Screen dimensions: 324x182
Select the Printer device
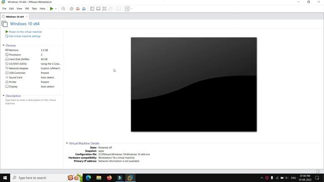click(32, 82)
